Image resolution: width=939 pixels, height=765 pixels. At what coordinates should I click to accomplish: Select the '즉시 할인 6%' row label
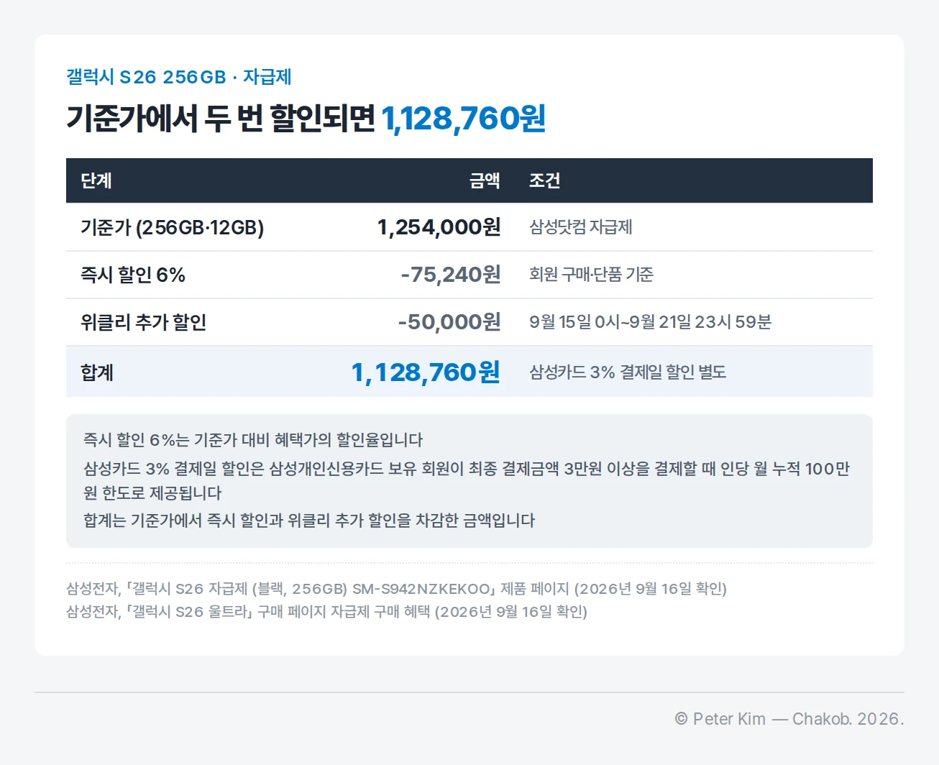coord(133,275)
